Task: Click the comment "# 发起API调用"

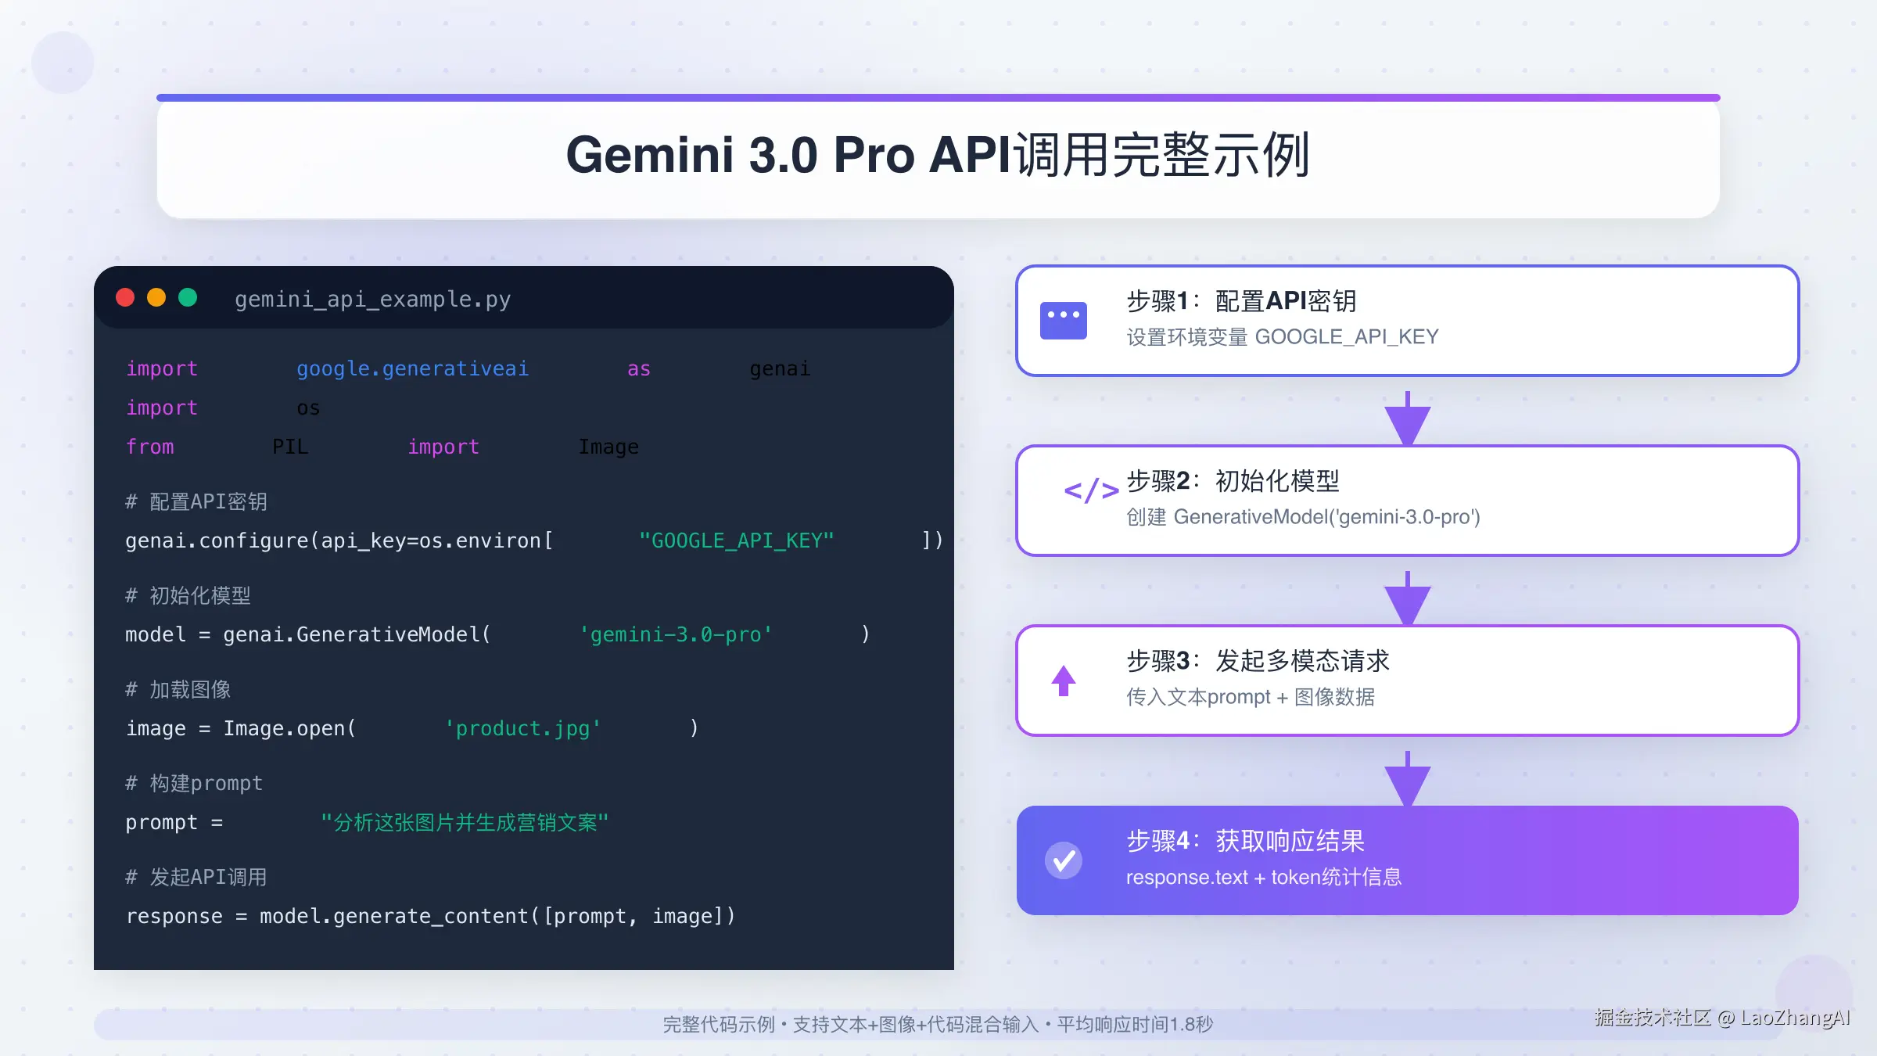Action: [196, 877]
